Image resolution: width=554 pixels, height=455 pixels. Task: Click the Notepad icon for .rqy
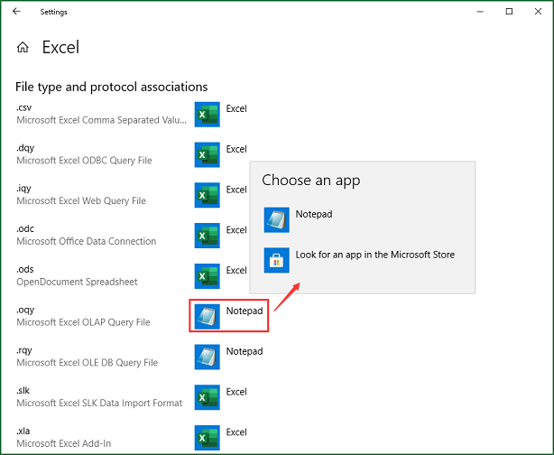click(207, 357)
